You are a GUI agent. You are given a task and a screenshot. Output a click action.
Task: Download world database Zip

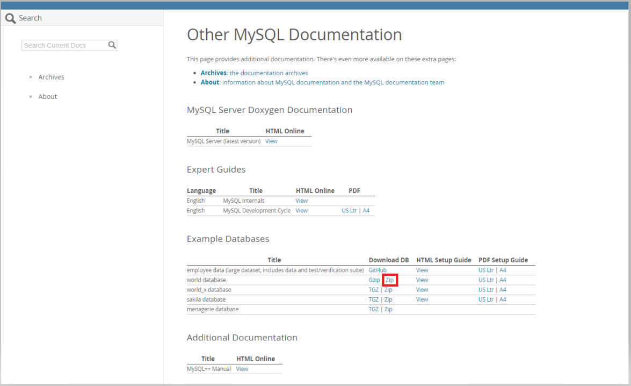389,280
